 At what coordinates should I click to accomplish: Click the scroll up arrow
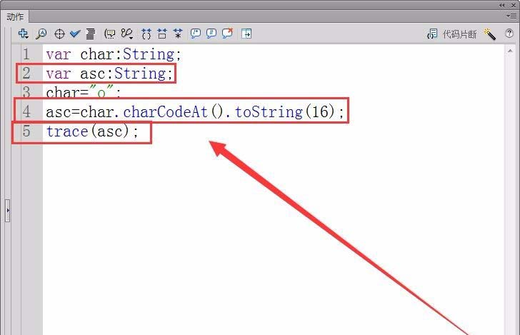[510, 51]
